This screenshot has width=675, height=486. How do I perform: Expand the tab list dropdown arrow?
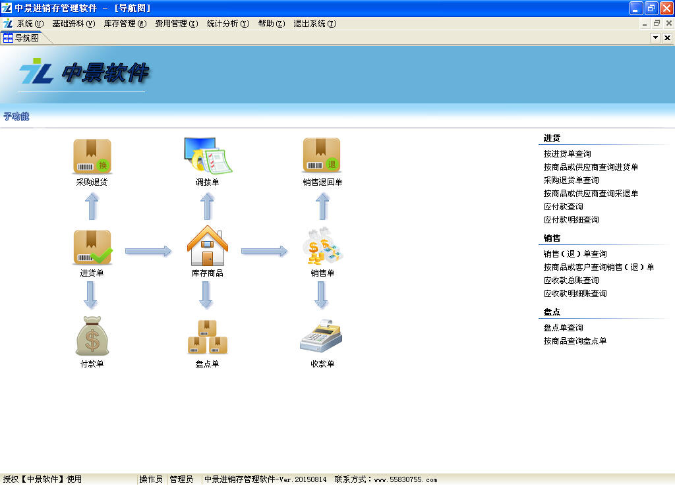(655, 38)
